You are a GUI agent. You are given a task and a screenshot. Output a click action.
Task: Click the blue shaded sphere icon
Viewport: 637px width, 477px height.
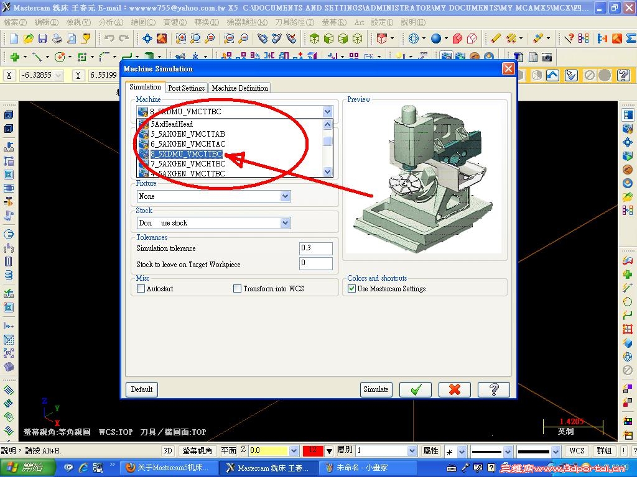click(436, 39)
